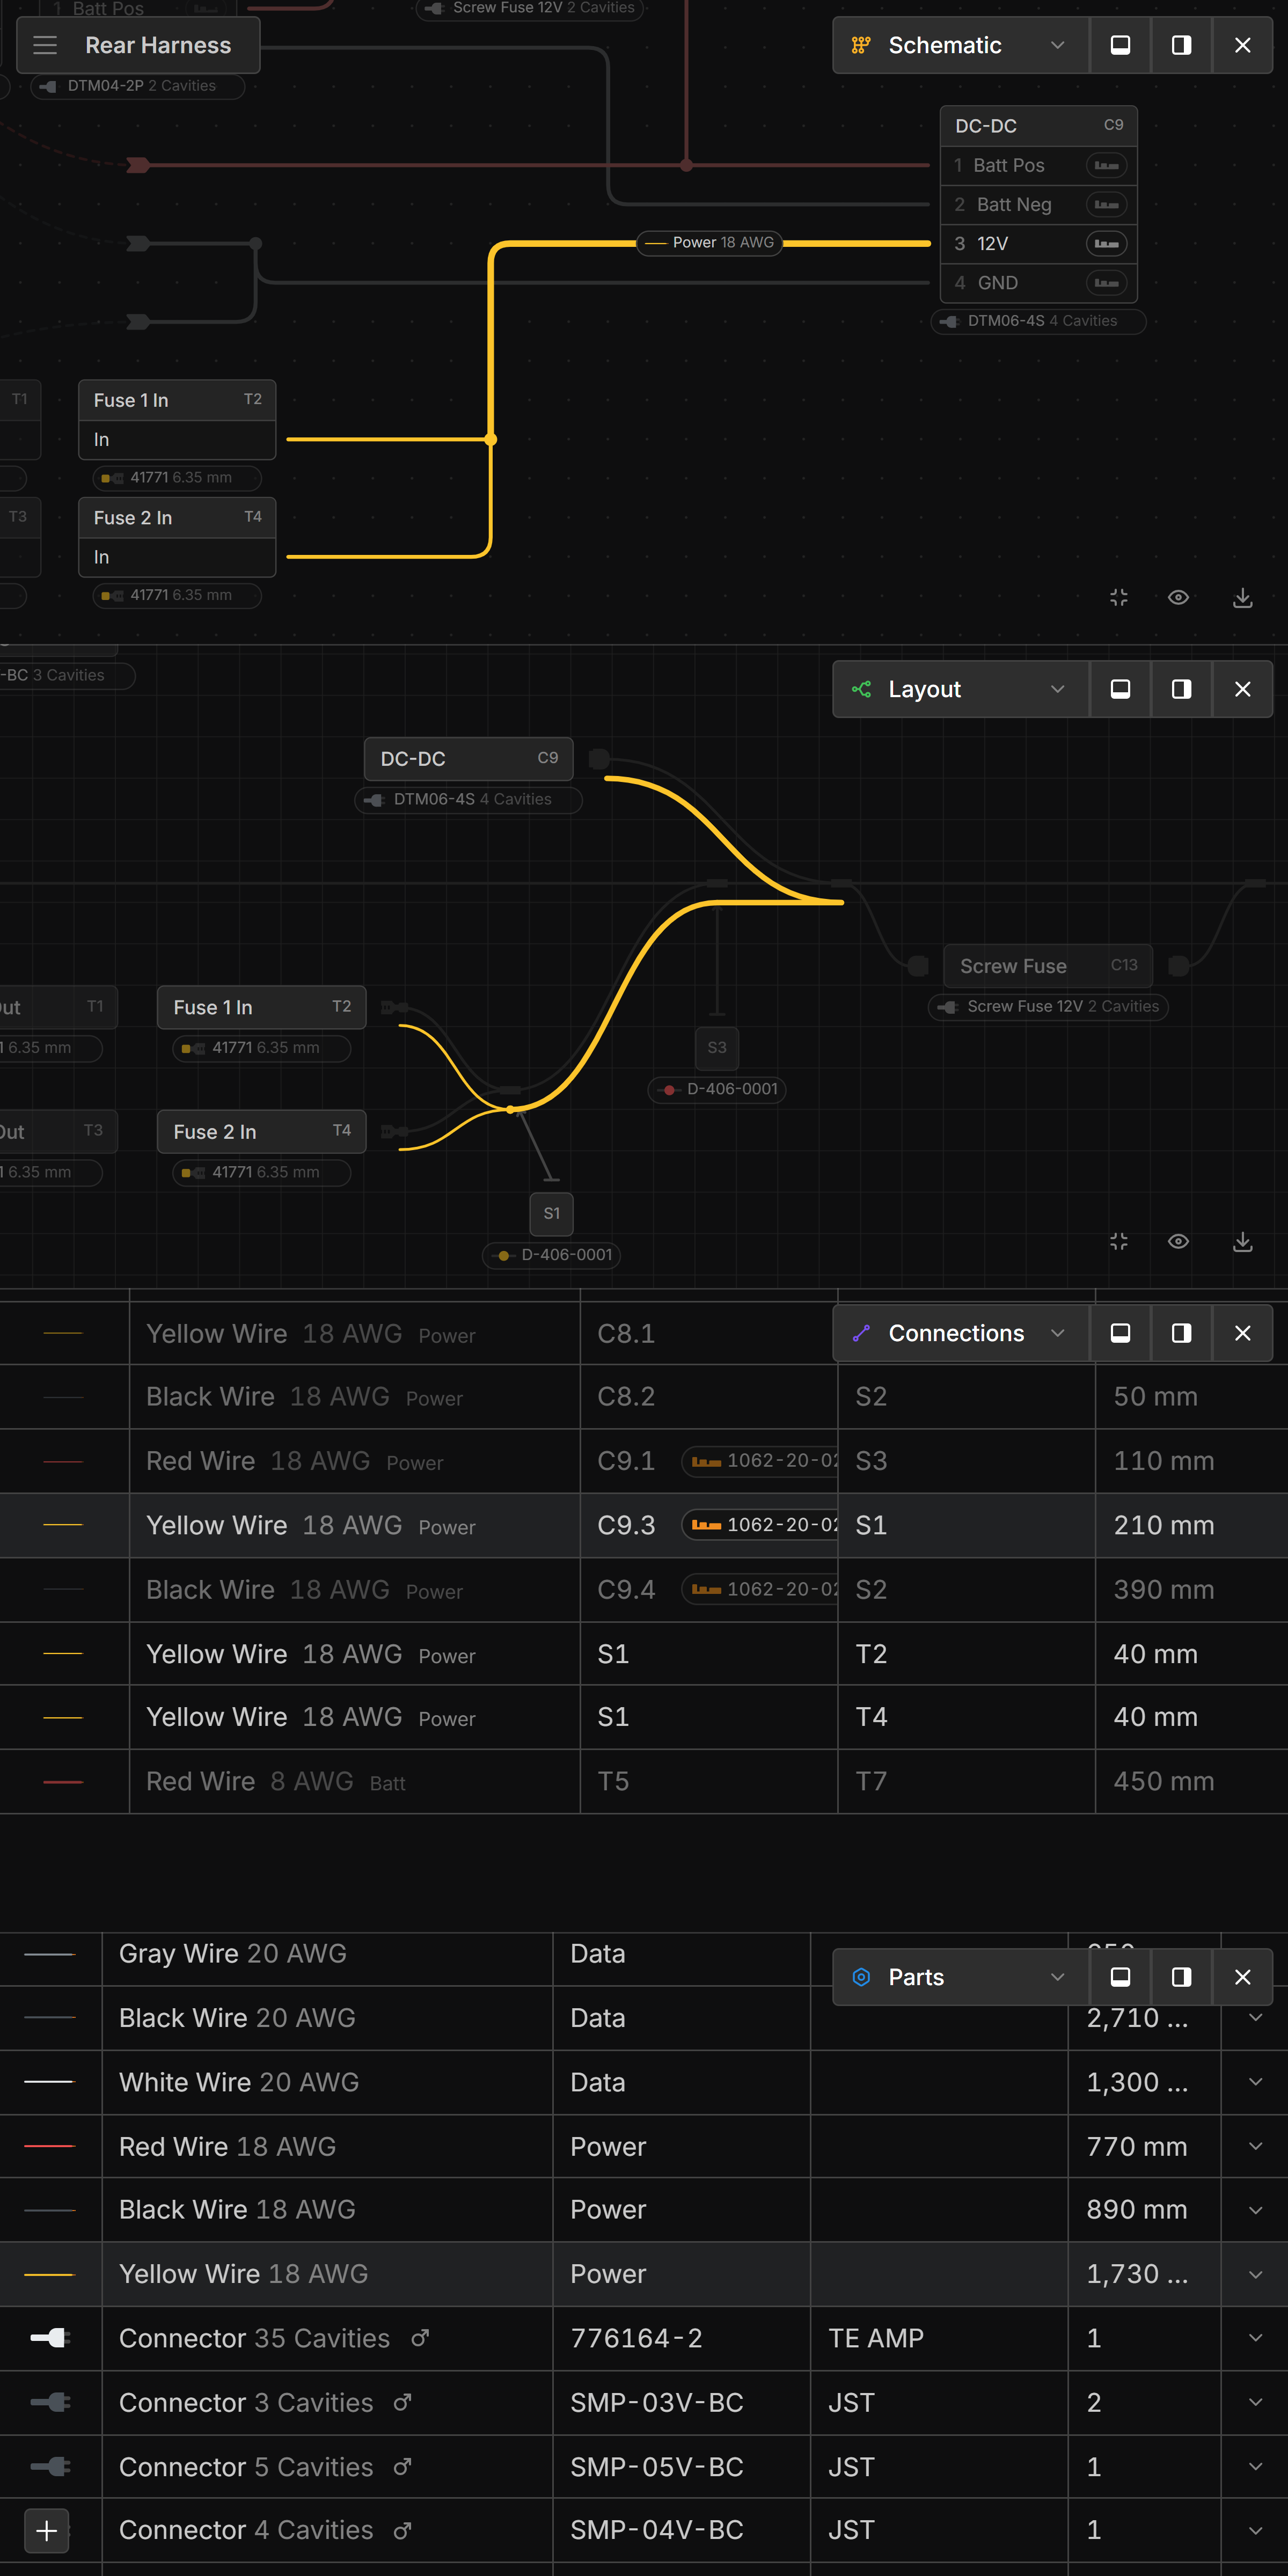This screenshot has height=2576, width=1288.
Task: Click the Layout panel fit-to-view icon
Action: pos(1119,1241)
